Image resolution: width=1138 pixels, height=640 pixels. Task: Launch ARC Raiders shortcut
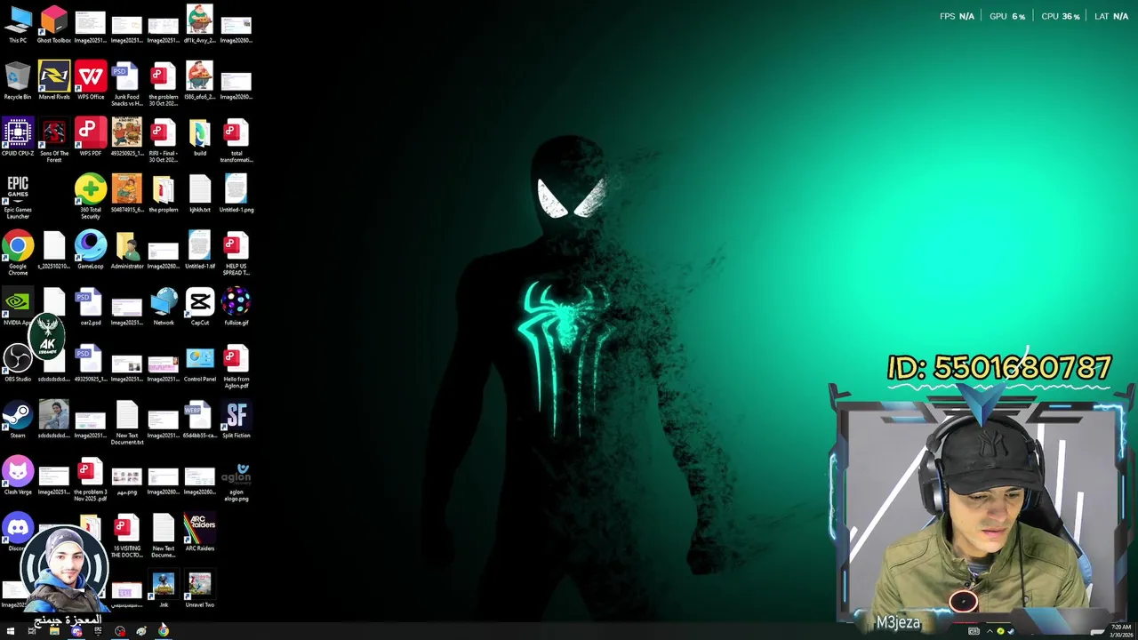click(200, 532)
